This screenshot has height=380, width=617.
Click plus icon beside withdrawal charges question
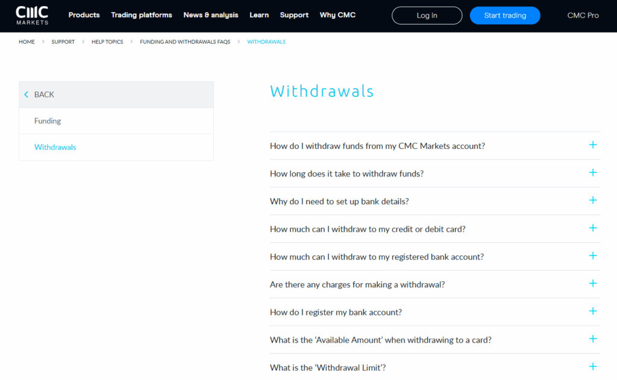pos(593,284)
